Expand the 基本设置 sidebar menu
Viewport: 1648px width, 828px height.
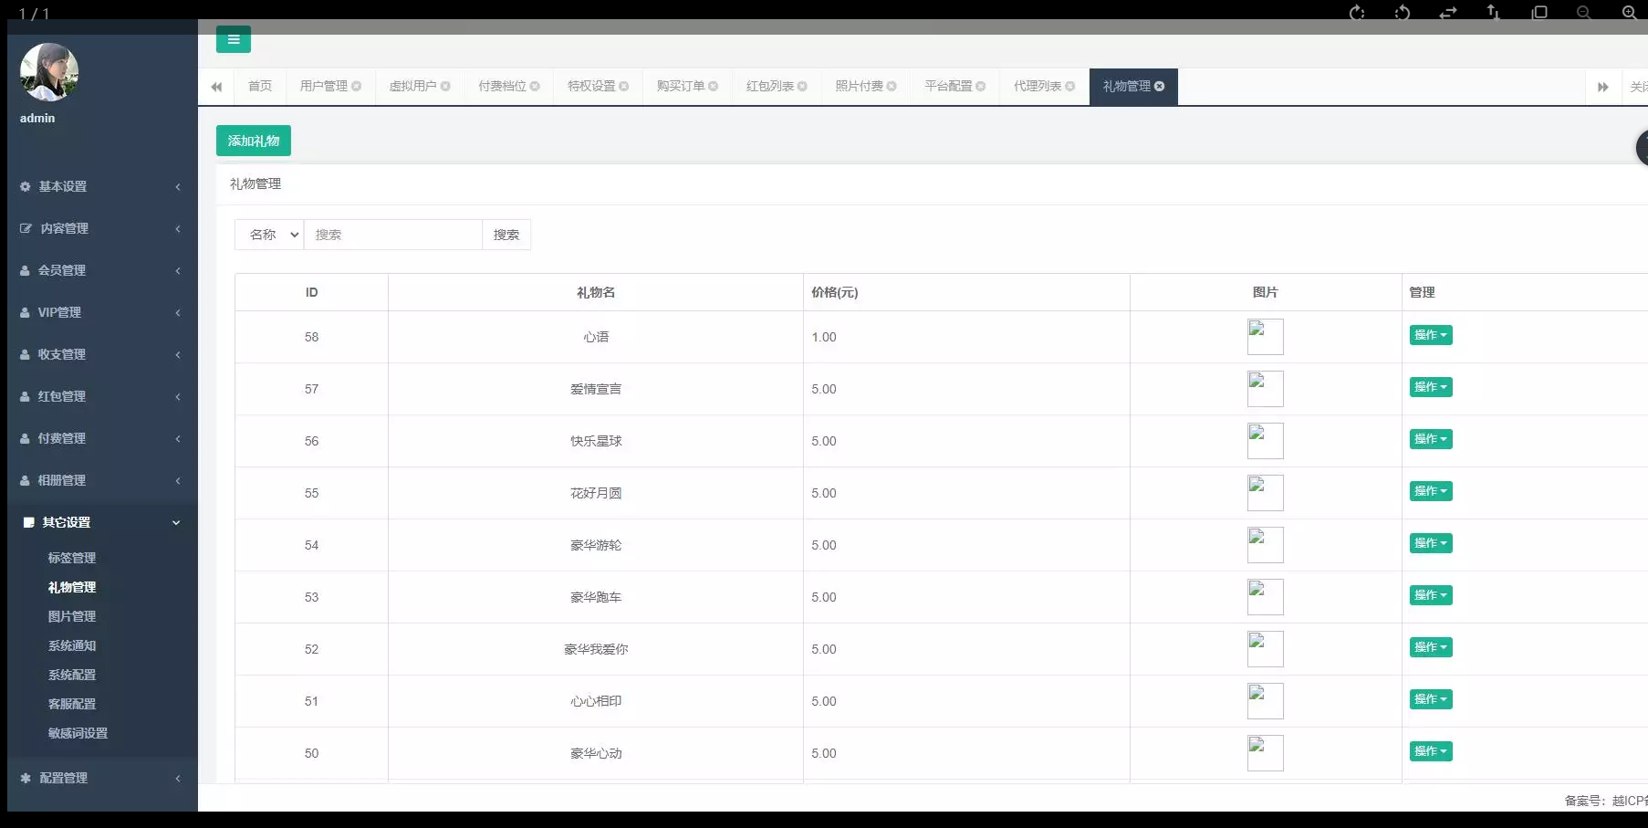(x=100, y=186)
